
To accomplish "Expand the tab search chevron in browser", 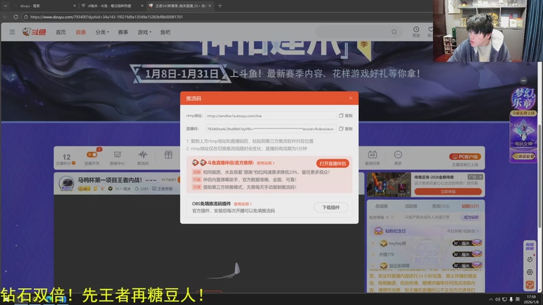I will point(5,5).
